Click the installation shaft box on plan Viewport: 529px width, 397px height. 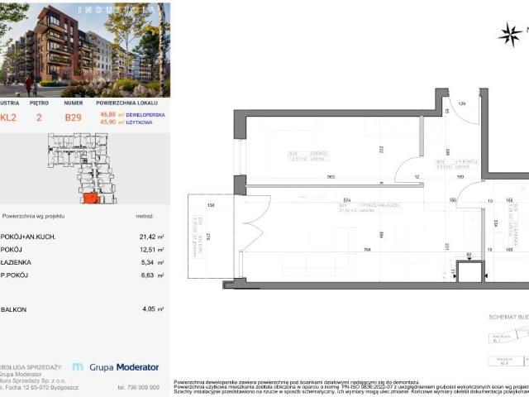click(469, 272)
